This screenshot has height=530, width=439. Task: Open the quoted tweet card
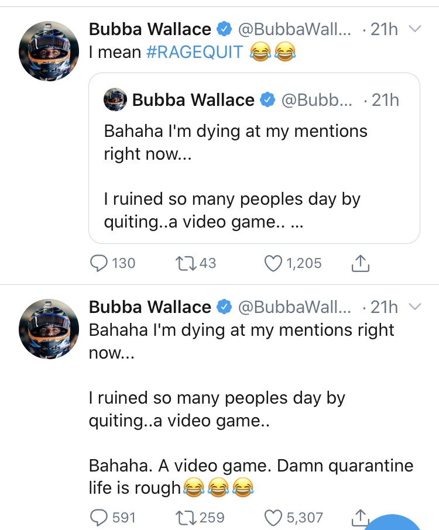point(254,175)
